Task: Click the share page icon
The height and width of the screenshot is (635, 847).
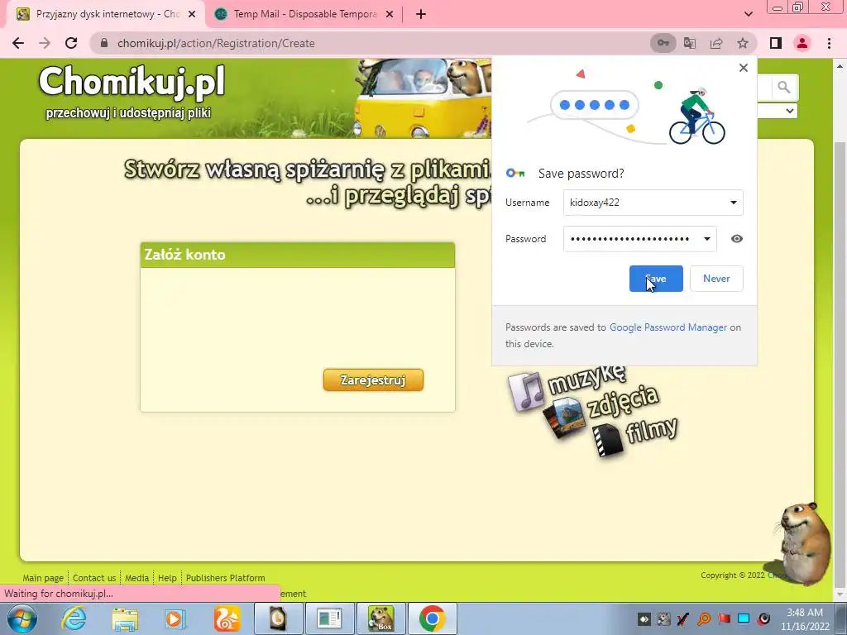Action: coord(716,43)
